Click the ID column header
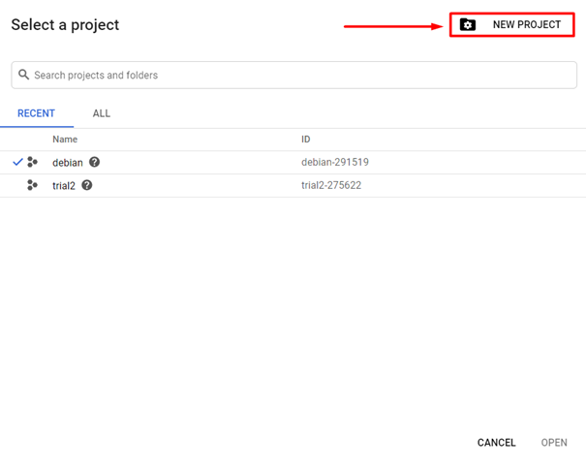The image size is (586, 468). pyautogui.click(x=305, y=140)
